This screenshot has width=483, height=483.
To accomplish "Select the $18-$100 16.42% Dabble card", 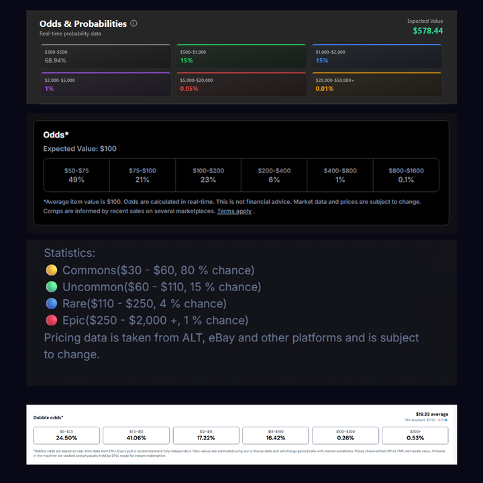I will tap(276, 435).
